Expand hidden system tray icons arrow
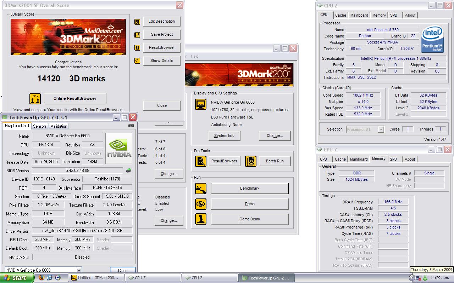Screen dimensions: 454x283 pyautogui.click(x=412, y=278)
